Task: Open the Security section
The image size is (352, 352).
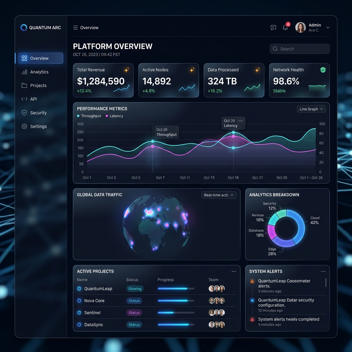Action: (x=34, y=113)
